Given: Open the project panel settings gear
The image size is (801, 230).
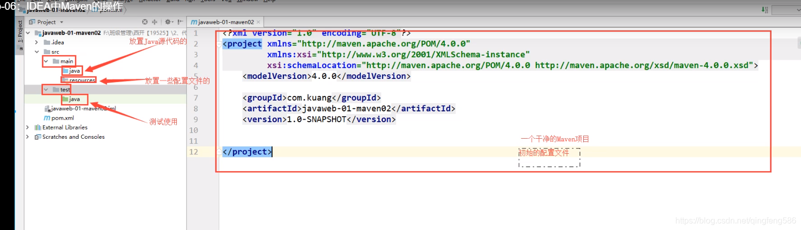Looking at the screenshot, I should click(168, 22).
